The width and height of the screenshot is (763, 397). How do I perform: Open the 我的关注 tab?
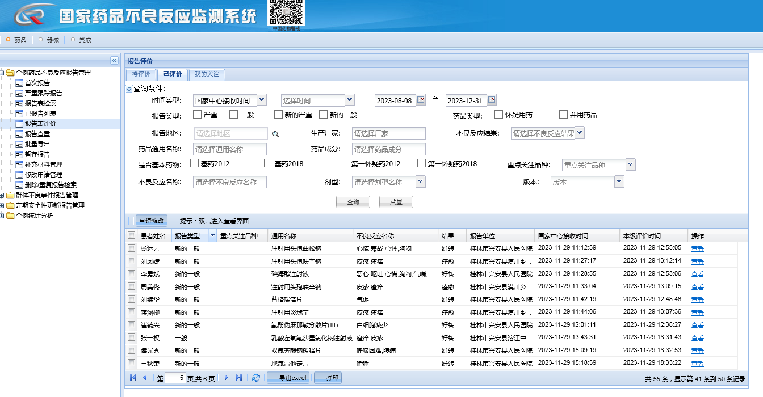(207, 74)
